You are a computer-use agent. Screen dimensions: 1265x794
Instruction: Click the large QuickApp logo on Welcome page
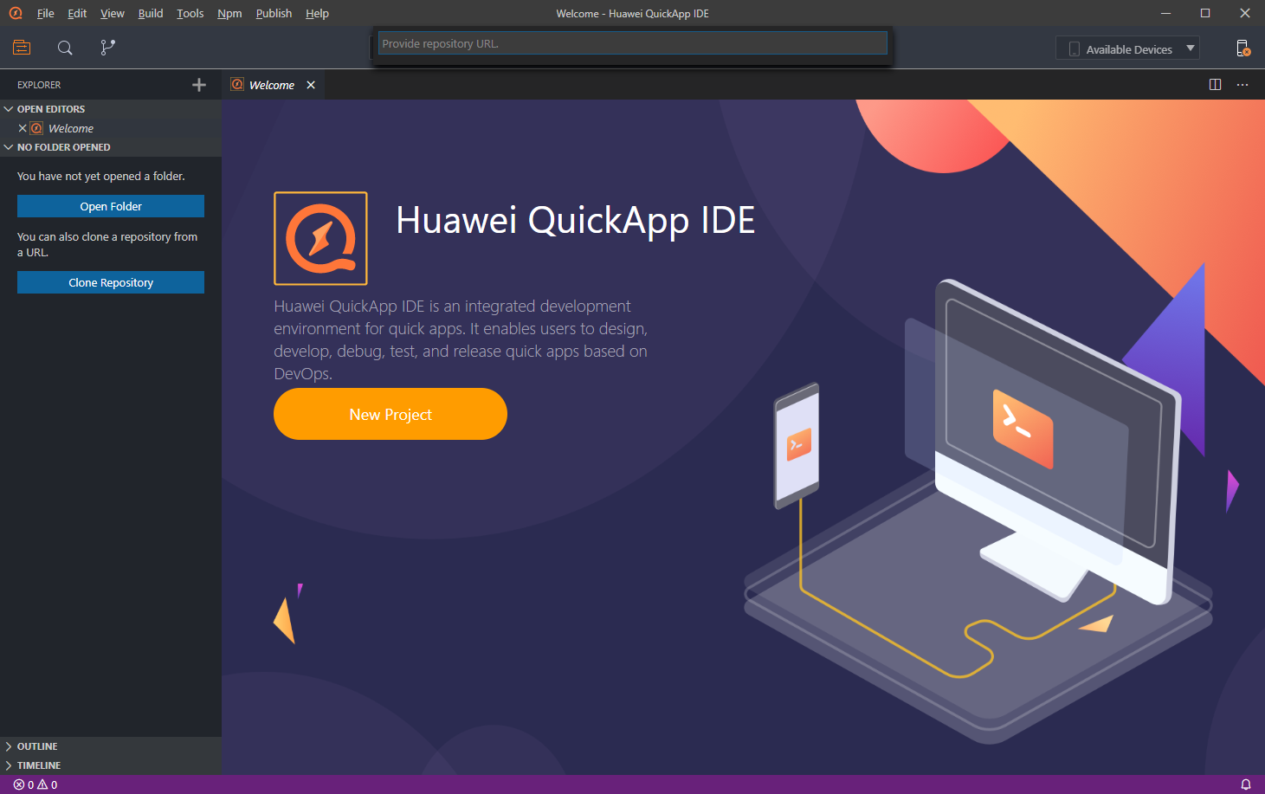click(320, 238)
